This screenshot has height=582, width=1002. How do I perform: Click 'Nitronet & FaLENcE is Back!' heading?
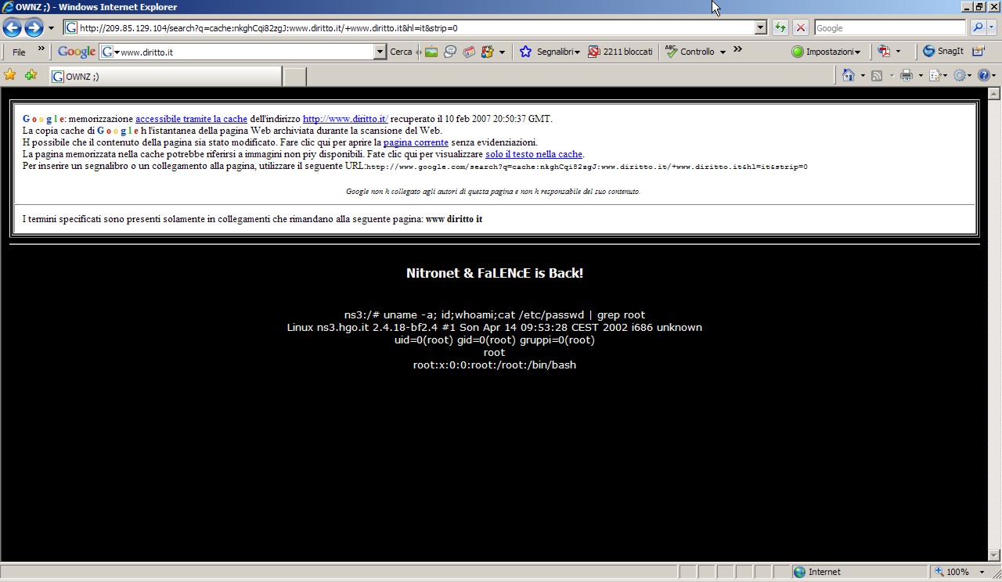coord(495,273)
